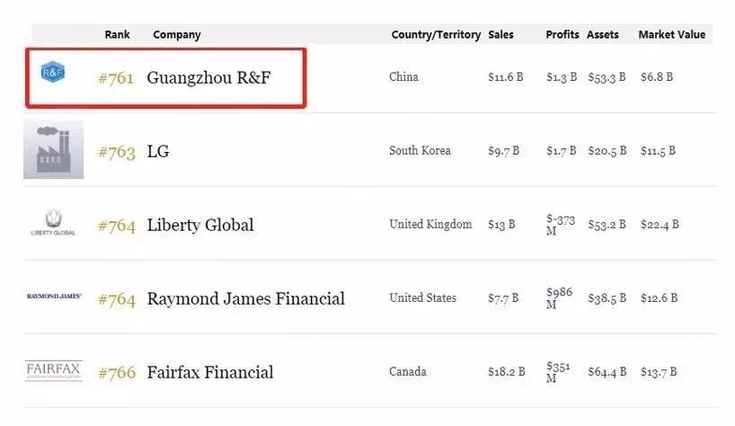735x426 pixels.
Task: Click rank #766 next to Fairfax Financial
Action: 116,372
